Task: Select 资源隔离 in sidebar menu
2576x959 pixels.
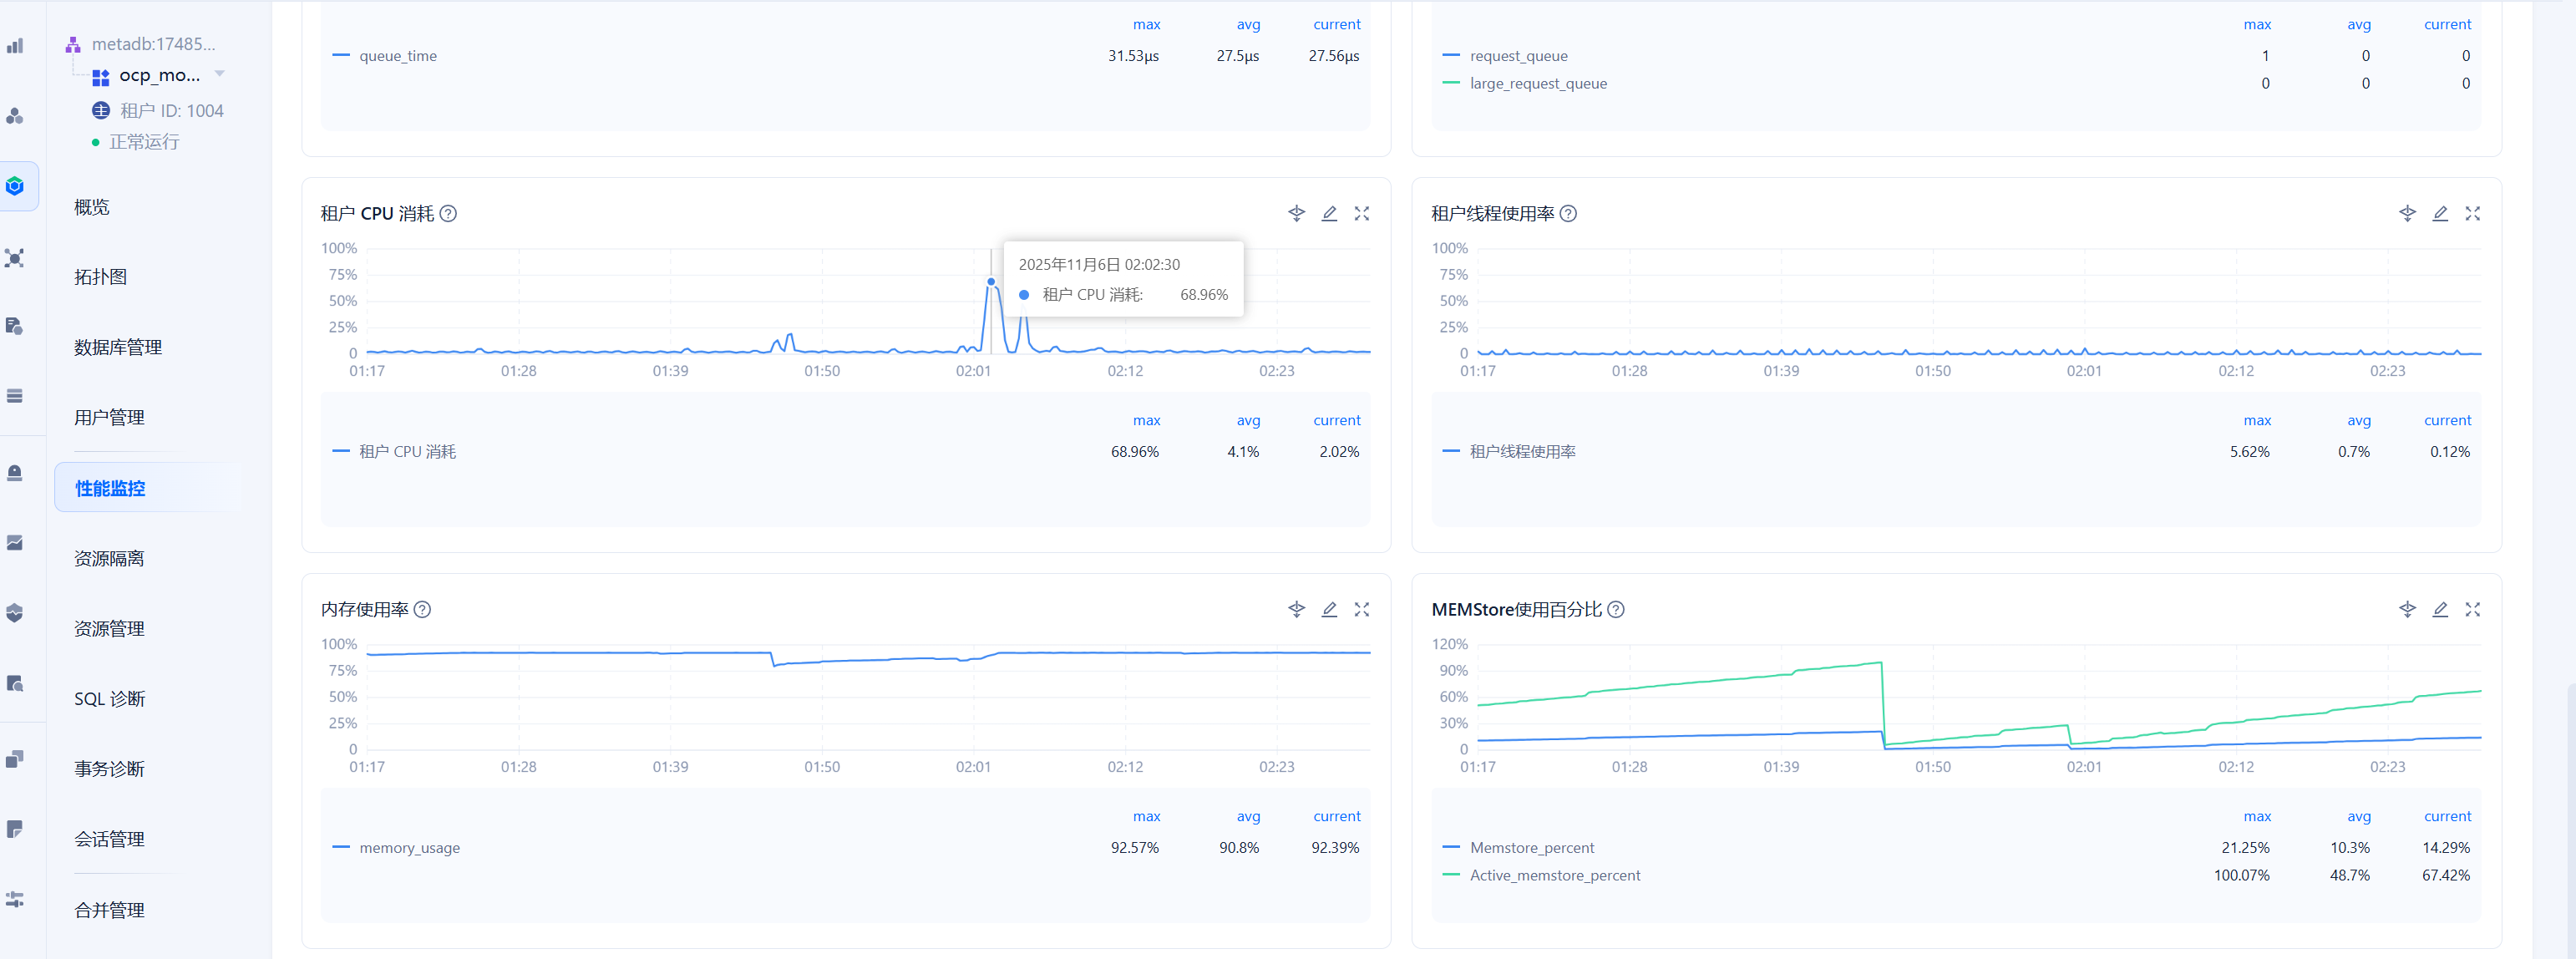Action: 109,559
